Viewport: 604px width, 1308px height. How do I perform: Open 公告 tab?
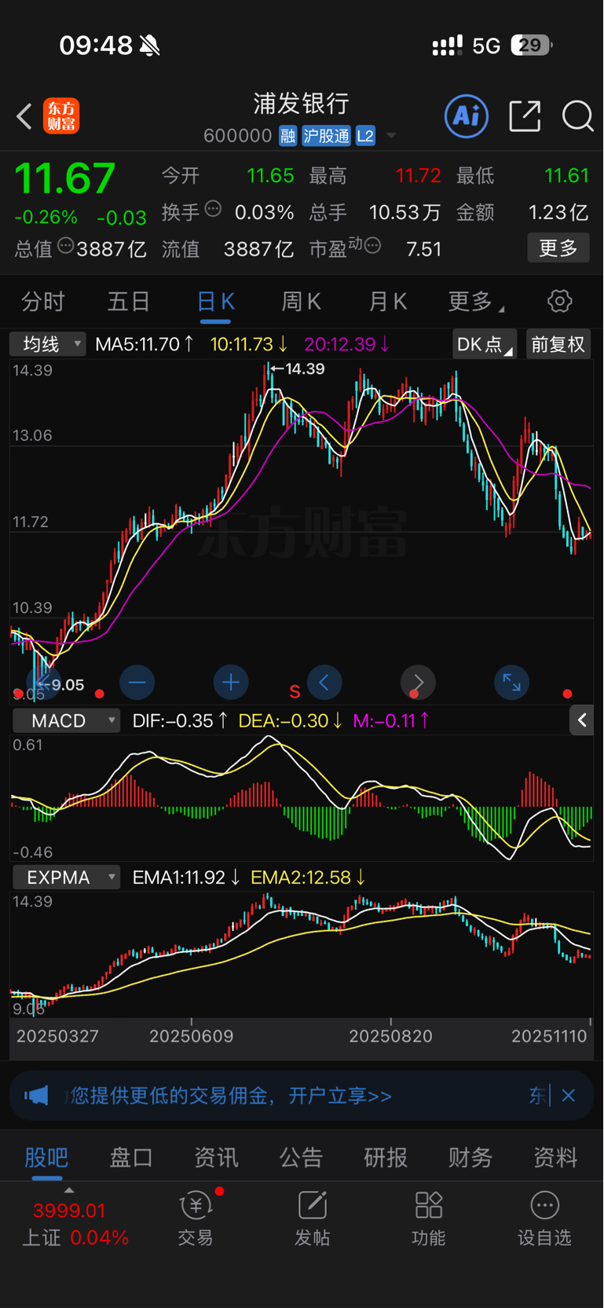pyautogui.click(x=301, y=1157)
